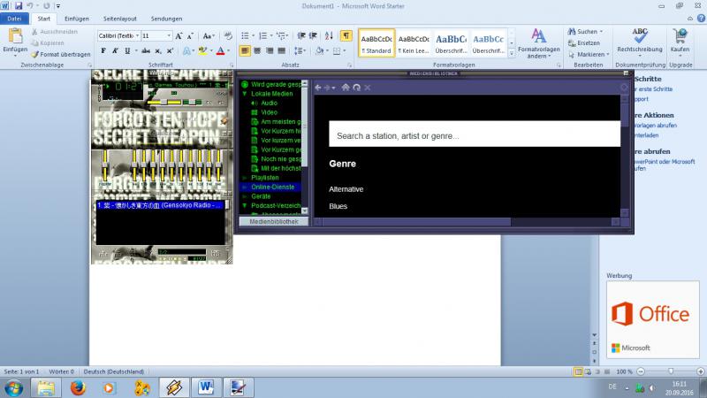Apply superscript formatting
The image size is (707, 398).
pyautogui.click(x=170, y=51)
